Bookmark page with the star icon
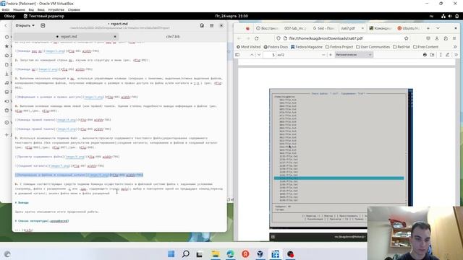463x260 pixels. coord(407,38)
